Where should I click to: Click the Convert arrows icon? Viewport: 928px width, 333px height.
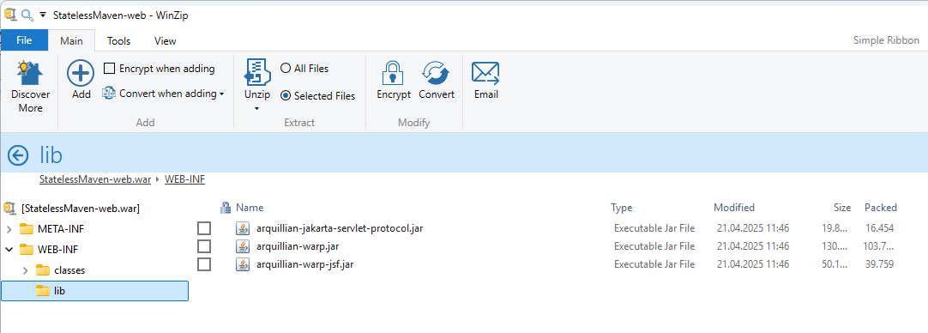(x=437, y=74)
